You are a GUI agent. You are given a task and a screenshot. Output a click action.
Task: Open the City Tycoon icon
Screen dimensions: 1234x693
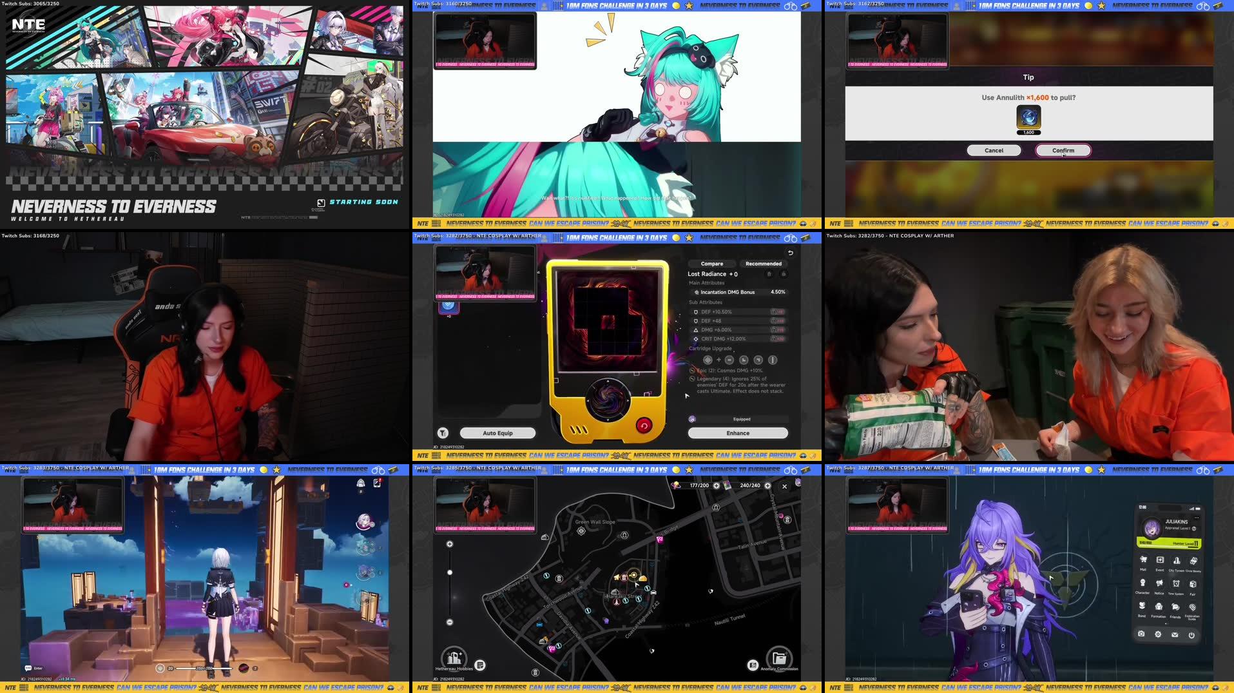[x=1177, y=560]
